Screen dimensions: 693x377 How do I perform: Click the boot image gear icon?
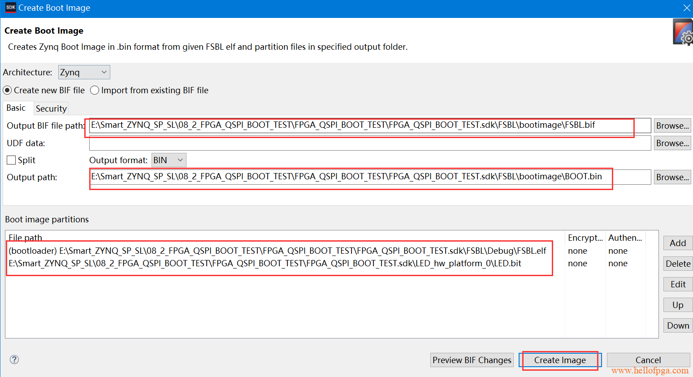tap(683, 32)
